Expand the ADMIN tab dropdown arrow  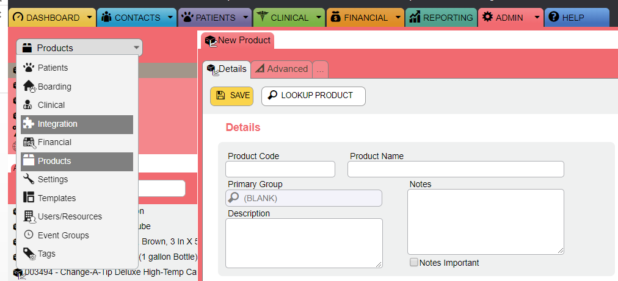point(537,18)
